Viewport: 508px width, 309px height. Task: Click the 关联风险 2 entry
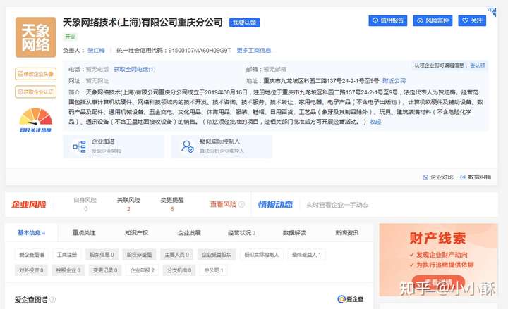click(128, 204)
